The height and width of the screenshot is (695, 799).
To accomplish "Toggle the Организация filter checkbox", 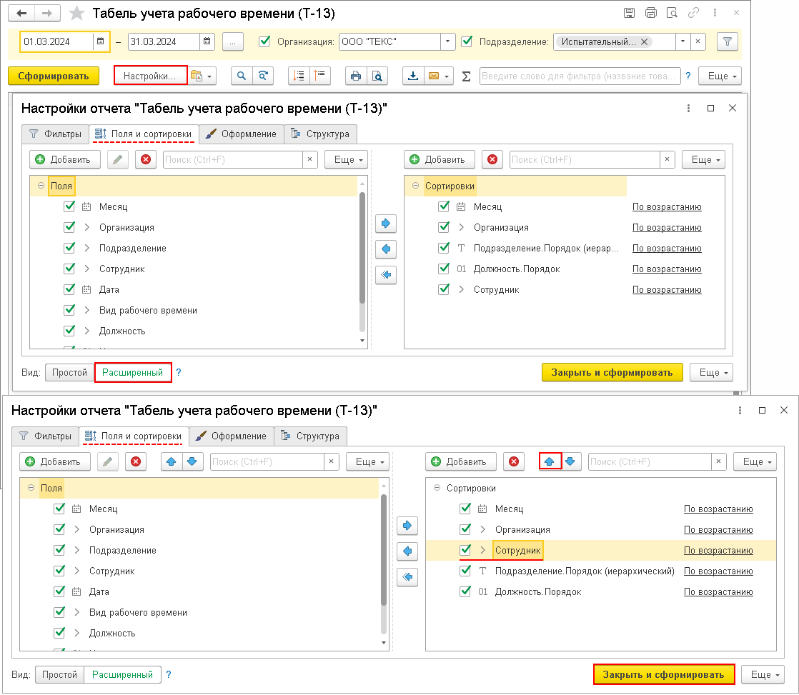I will click(264, 41).
